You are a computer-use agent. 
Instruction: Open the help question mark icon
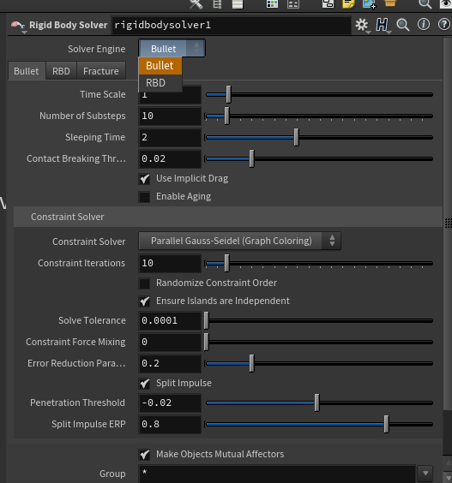point(443,24)
